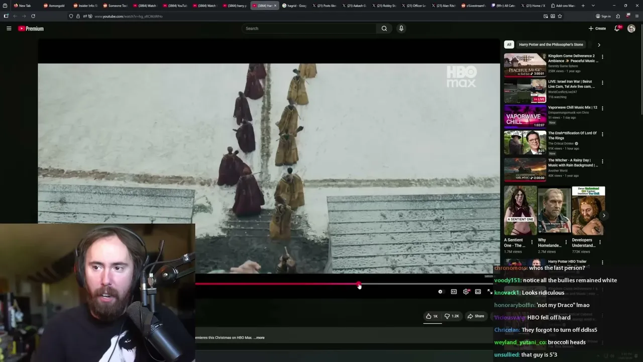Start voice search with the microphone
The width and height of the screenshot is (643, 362).
[401, 29]
